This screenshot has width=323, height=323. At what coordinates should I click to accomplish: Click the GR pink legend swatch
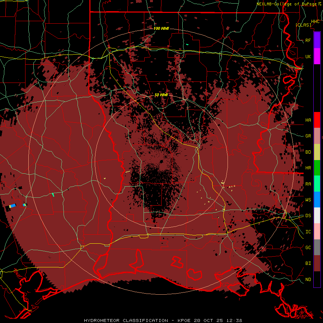(317, 136)
